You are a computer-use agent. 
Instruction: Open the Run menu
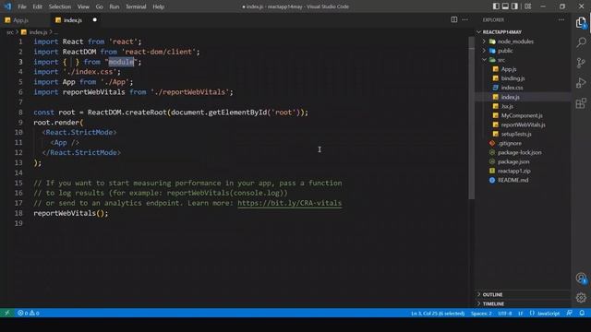pyautogui.click(x=115, y=6)
